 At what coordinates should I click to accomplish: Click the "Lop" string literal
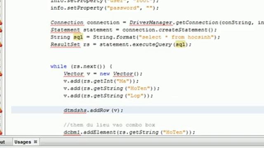[x=136, y=96]
